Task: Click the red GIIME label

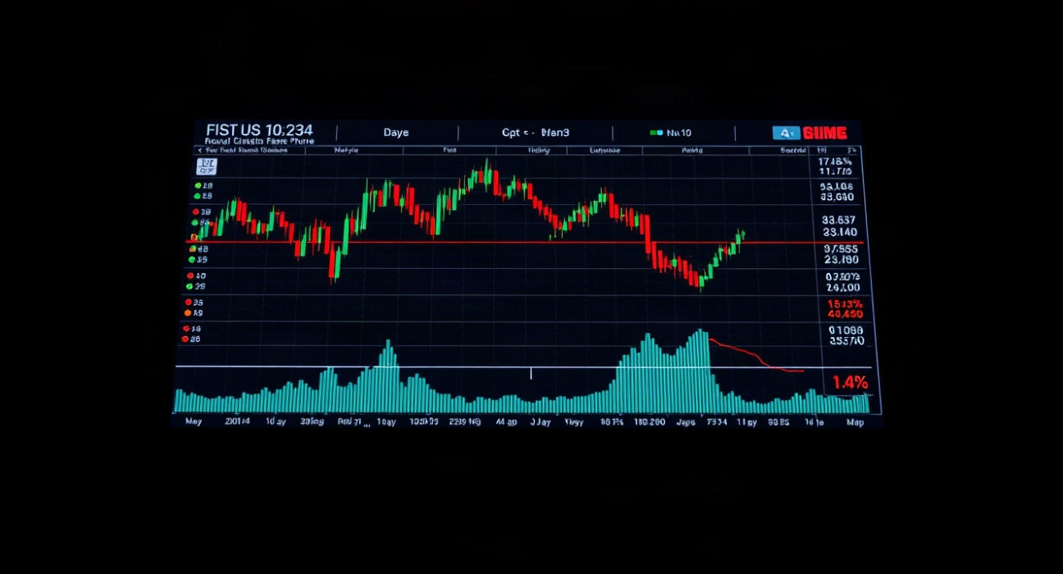Action: click(x=824, y=133)
